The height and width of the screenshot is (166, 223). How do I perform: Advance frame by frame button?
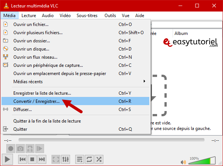click(40, 149)
